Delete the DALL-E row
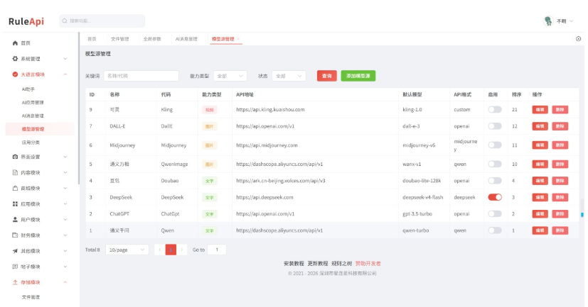The width and height of the screenshot is (588, 307). pyautogui.click(x=560, y=126)
